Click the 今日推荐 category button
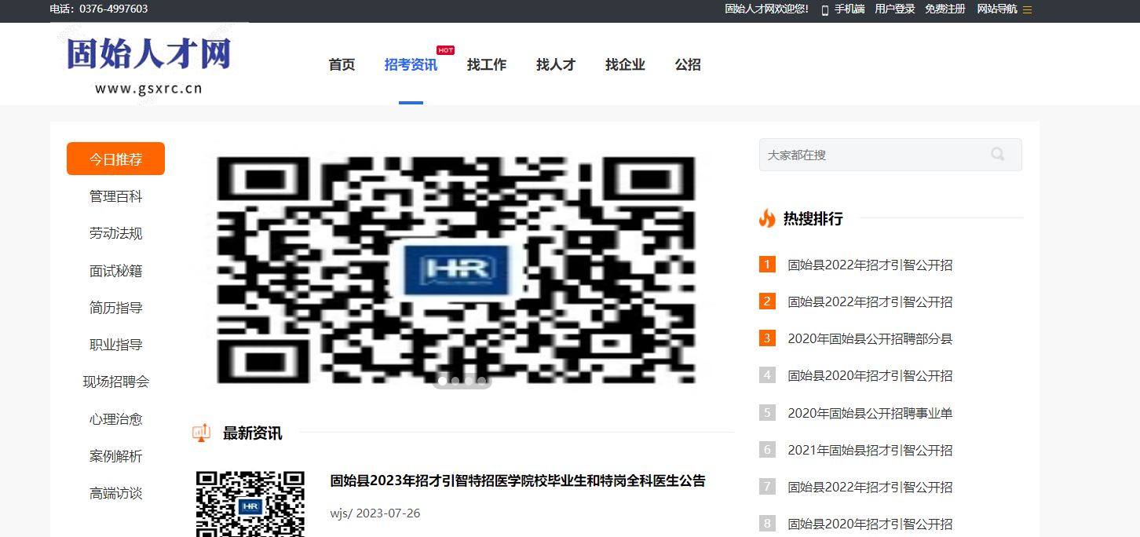 (x=115, y=159)
